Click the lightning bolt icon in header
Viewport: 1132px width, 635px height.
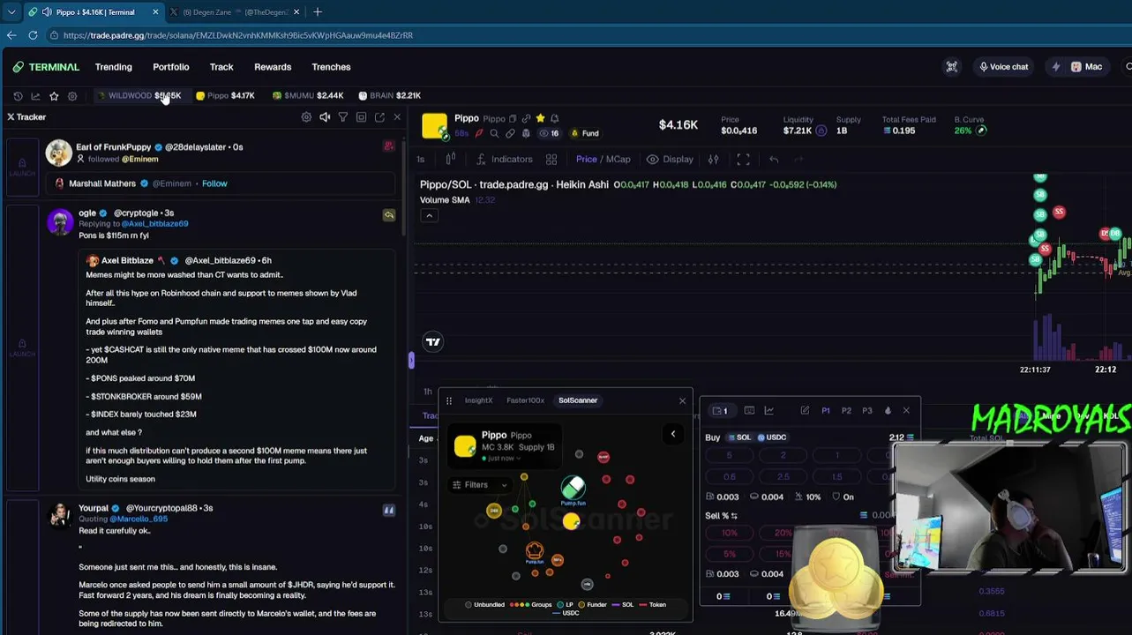[1055, 67]
